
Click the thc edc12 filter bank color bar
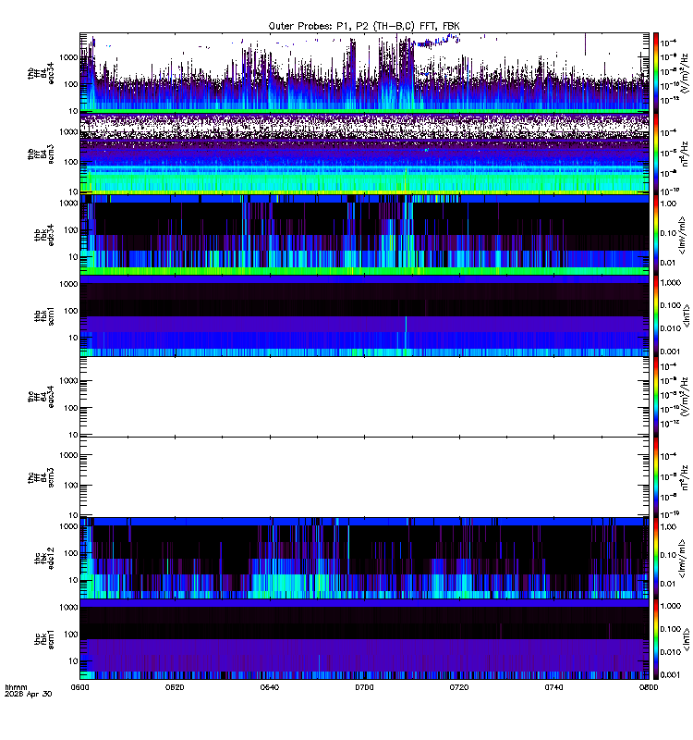click(x=655, y=559)
